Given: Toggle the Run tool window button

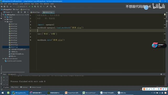Looking at the screenshot, I should coord(6,87).
